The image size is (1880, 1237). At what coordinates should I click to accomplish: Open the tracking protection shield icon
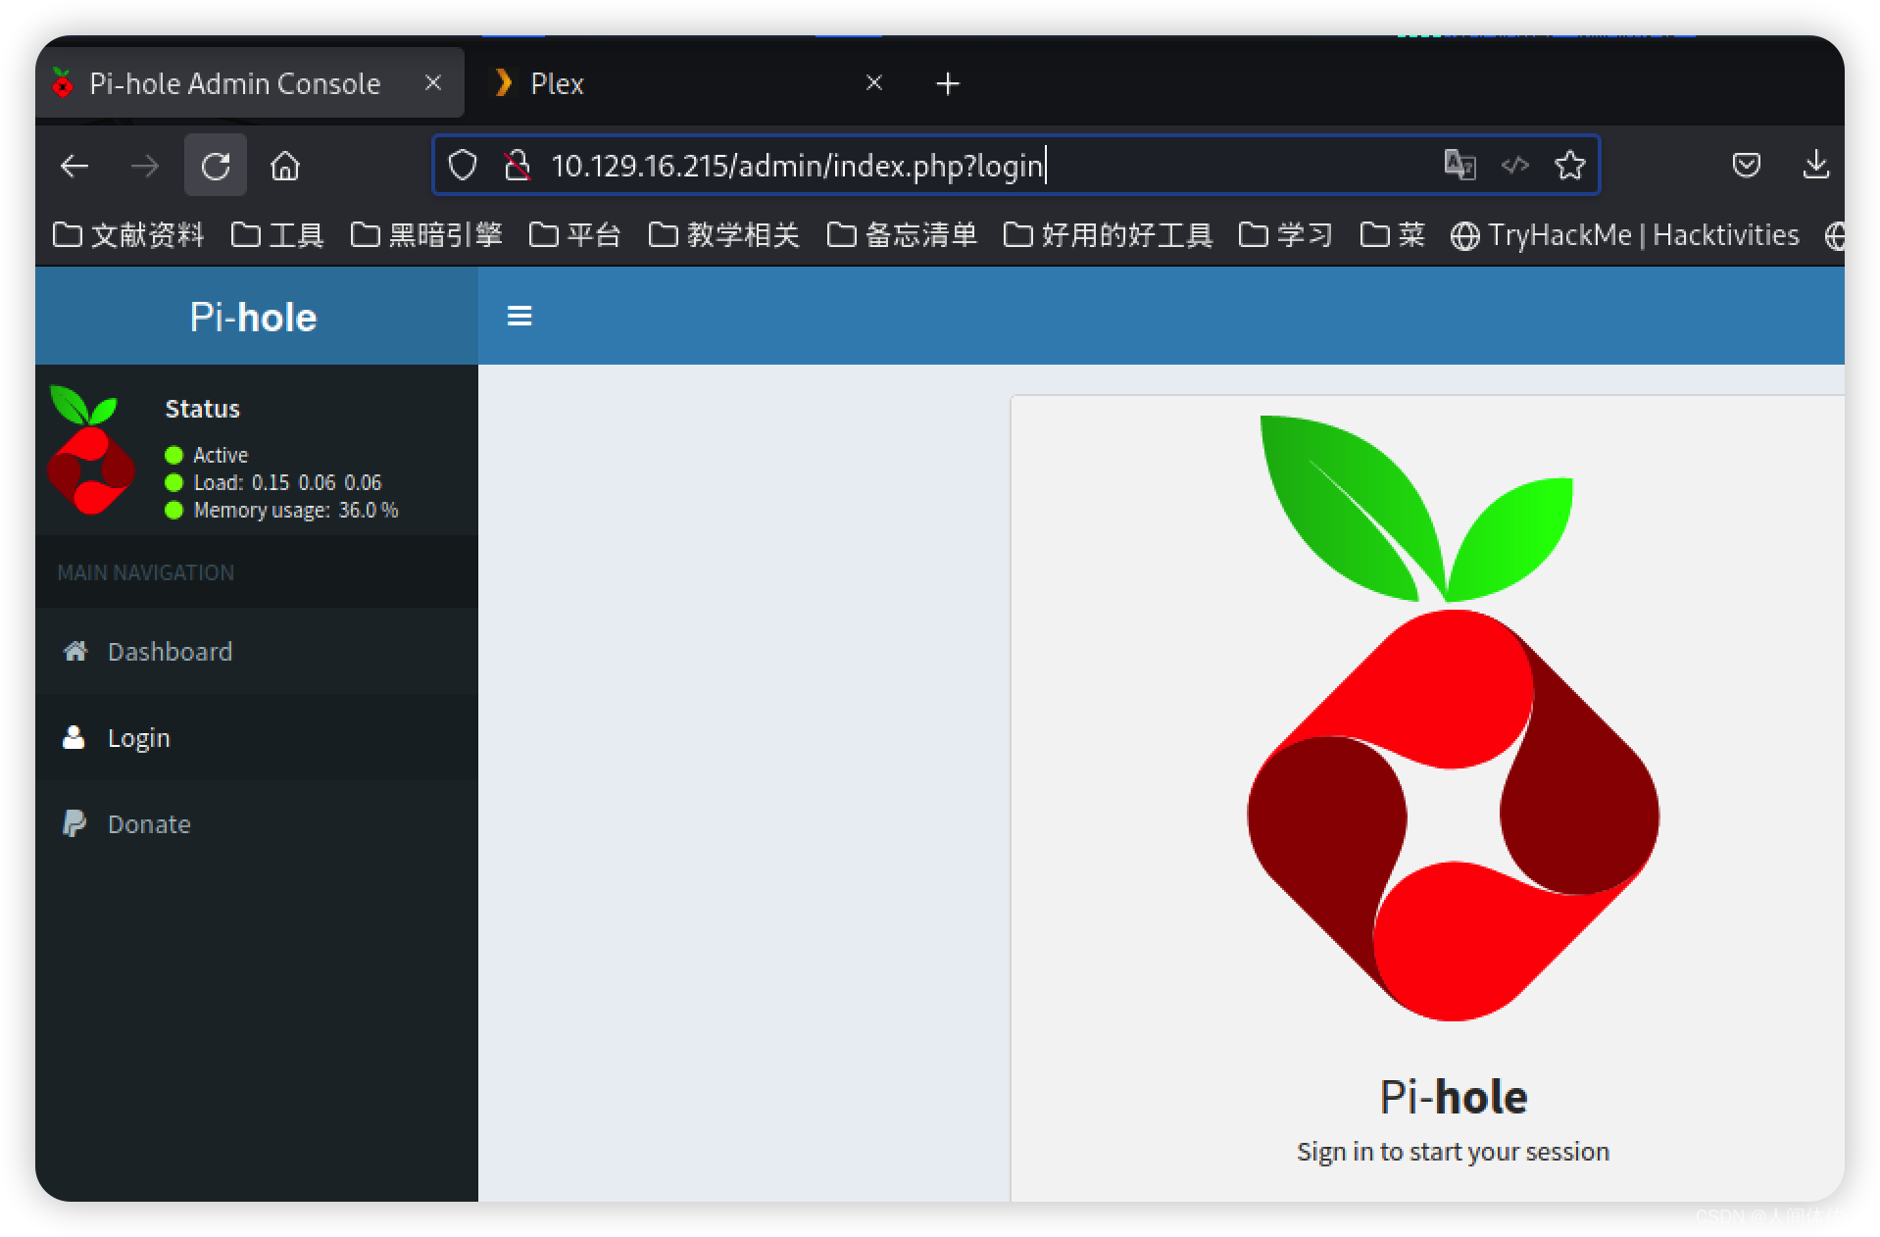(x=463, y=166)
